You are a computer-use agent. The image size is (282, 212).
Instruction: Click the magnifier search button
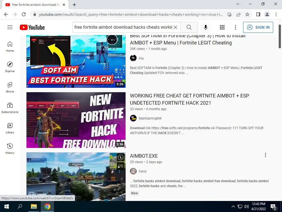[189, 27]
